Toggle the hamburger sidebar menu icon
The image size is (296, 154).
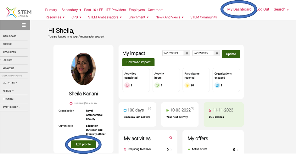(24, 25)
